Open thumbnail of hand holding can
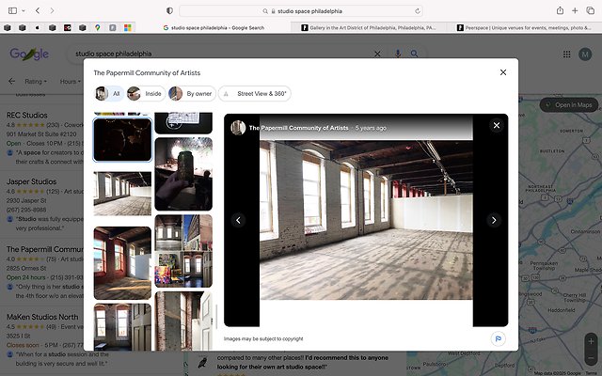Image resolution: width=602 pixels, height=376 pixels. (x=182, y=173)
